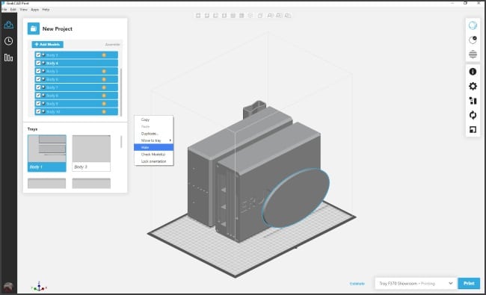Uncheck the Body 4 checkbox
This screenshot has height=295, width=486.
[38, 63]
